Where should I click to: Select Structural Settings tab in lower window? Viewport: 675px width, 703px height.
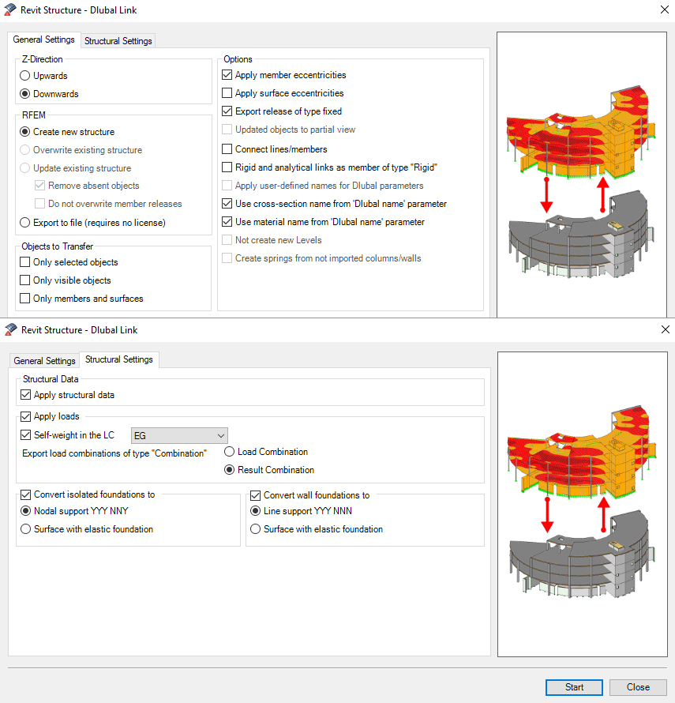tap(119, 359)
